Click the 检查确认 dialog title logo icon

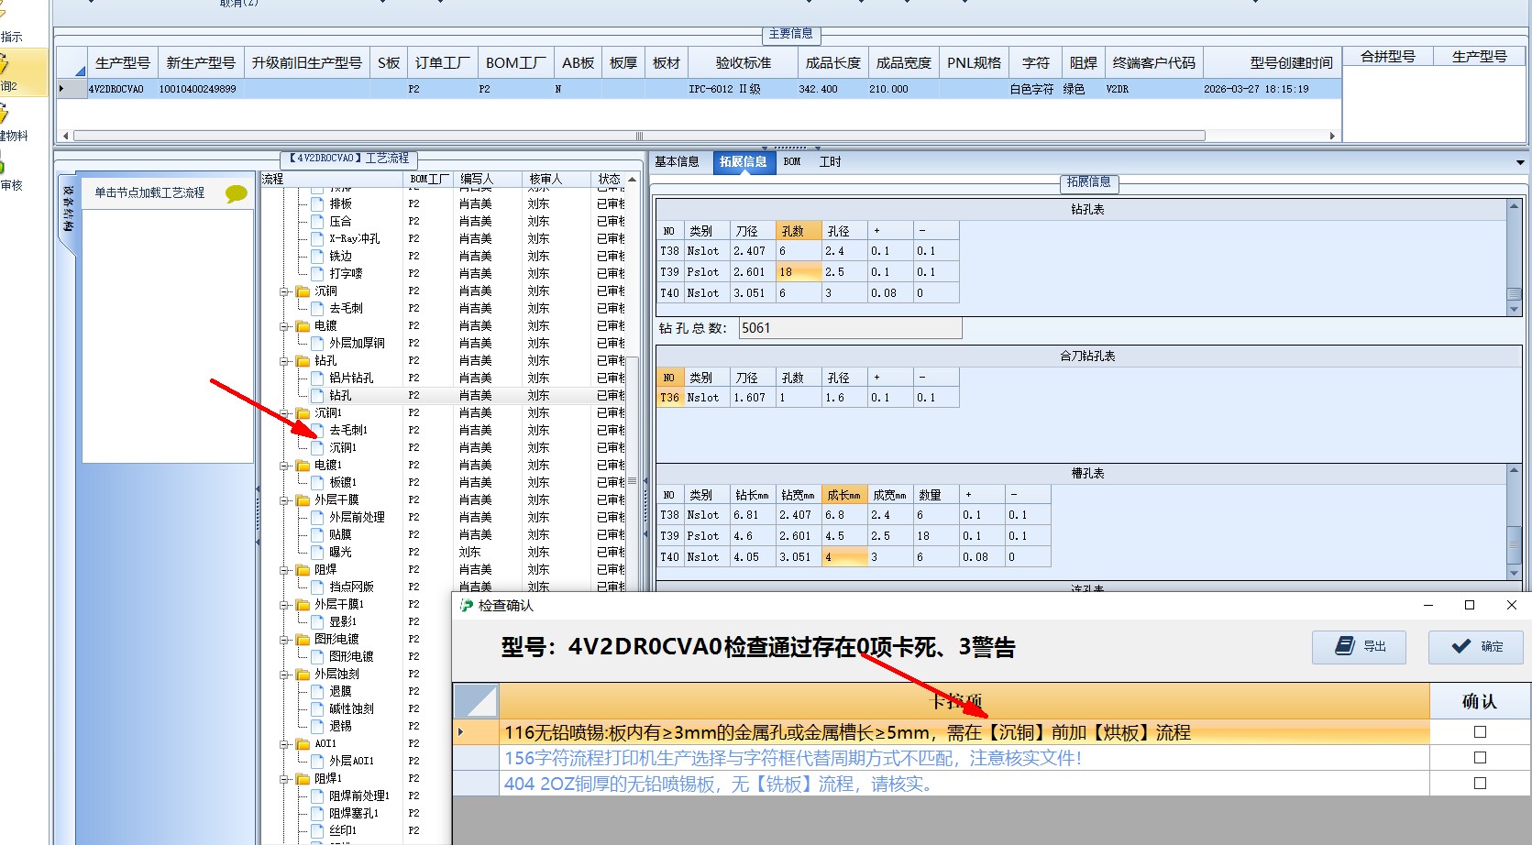(x=467, y=606)
